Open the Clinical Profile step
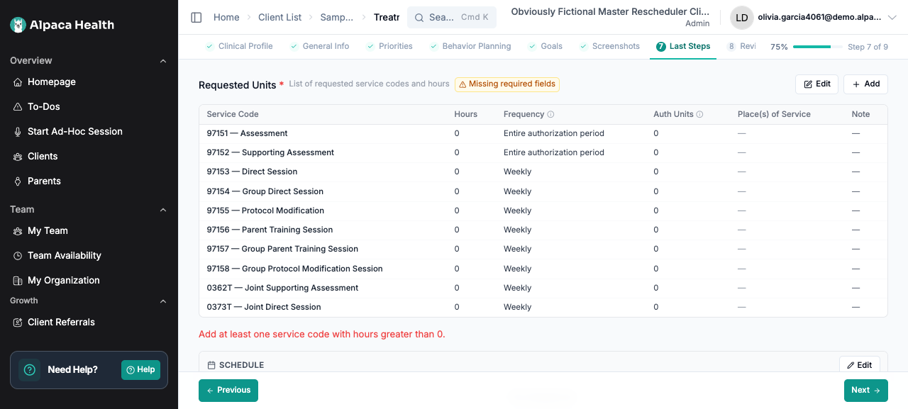908x409 pixels. (x=239, y=46)
